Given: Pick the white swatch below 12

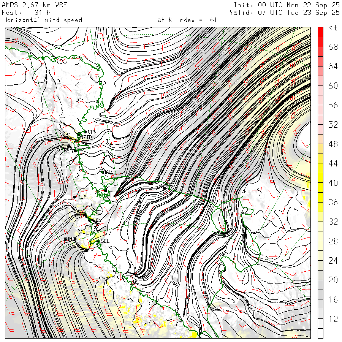Looking at the screenshot, I should tap(320, 334).
